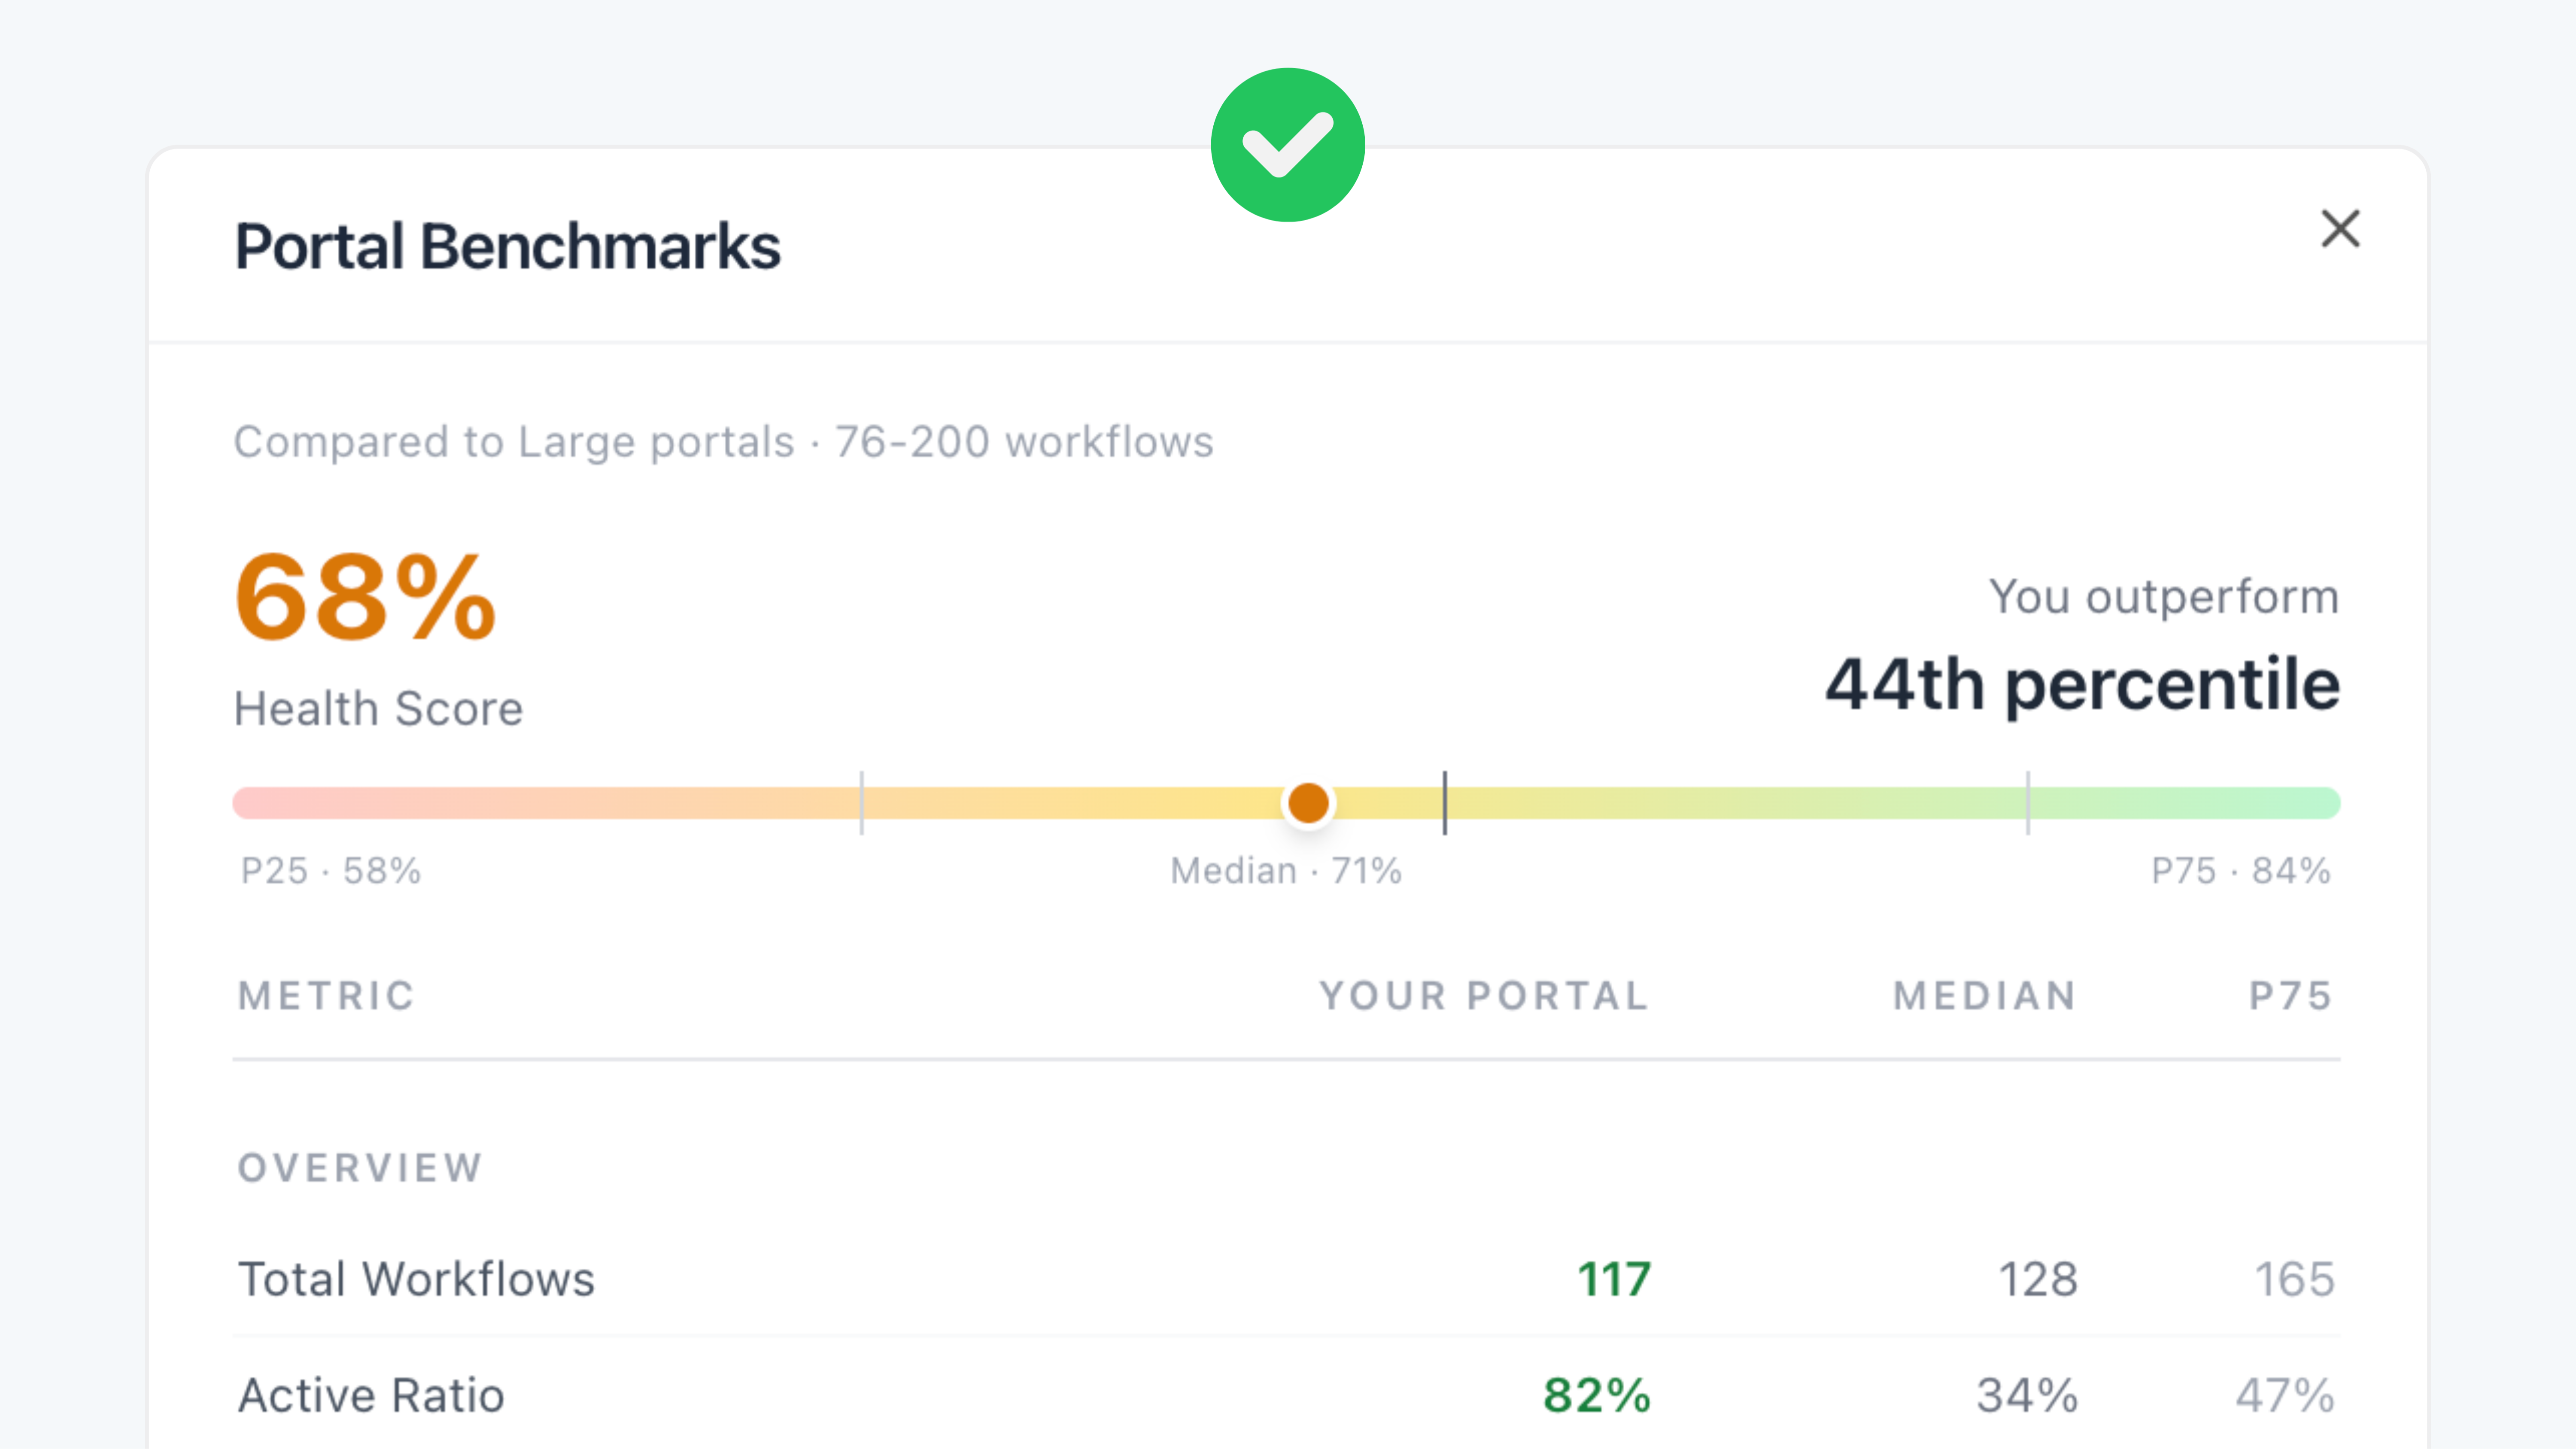Click the Median · 71% marker tick
The width and height of the screenshot is (2576, 1449).
pyautogui.click(x=1446, y=803)
